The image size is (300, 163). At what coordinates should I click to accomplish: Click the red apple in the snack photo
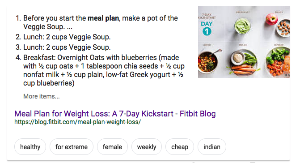[271, 19]
